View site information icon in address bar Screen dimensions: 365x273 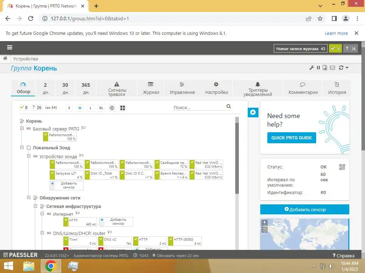(x=45, y=18)
